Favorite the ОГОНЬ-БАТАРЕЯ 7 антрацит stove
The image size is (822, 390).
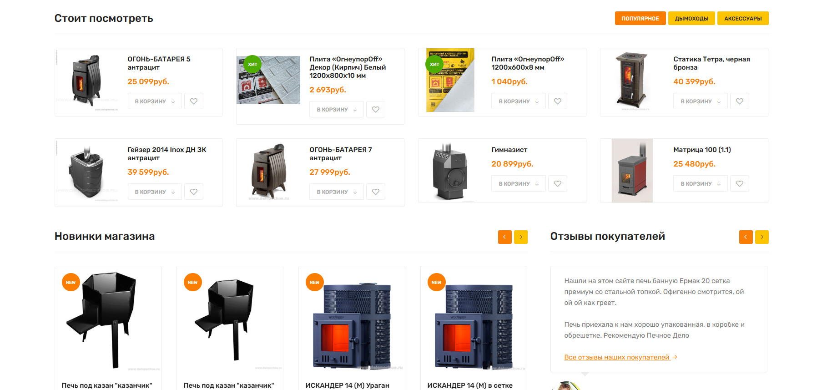376,192
